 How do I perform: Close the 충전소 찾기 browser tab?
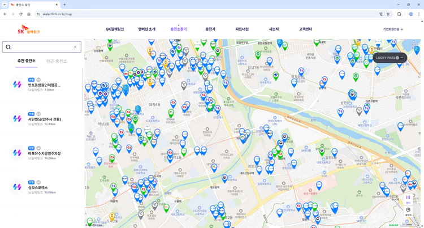[57, 5]
